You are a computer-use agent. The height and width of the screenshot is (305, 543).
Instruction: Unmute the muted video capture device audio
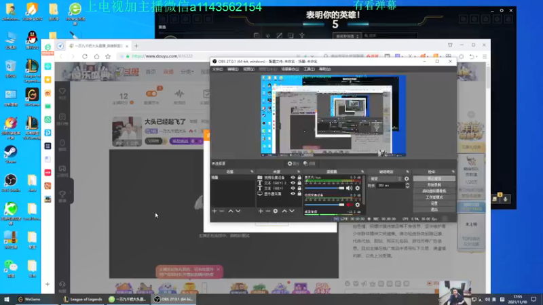coord(349,205)
